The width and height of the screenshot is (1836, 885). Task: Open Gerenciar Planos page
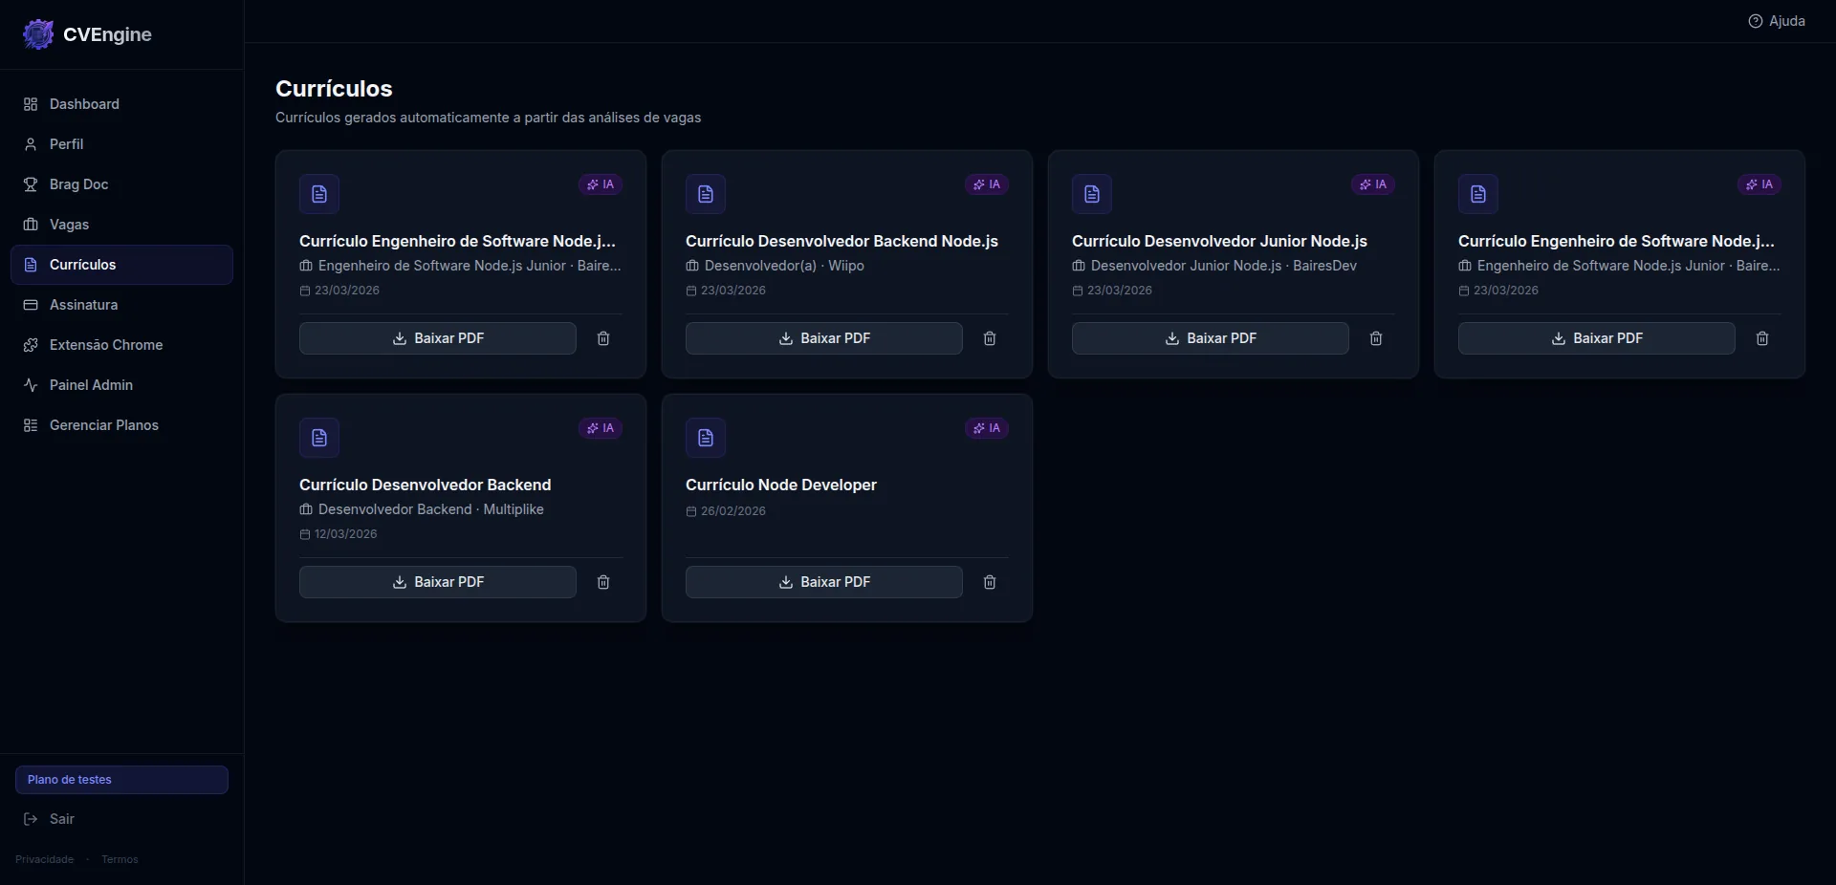(x=103, y=425)
